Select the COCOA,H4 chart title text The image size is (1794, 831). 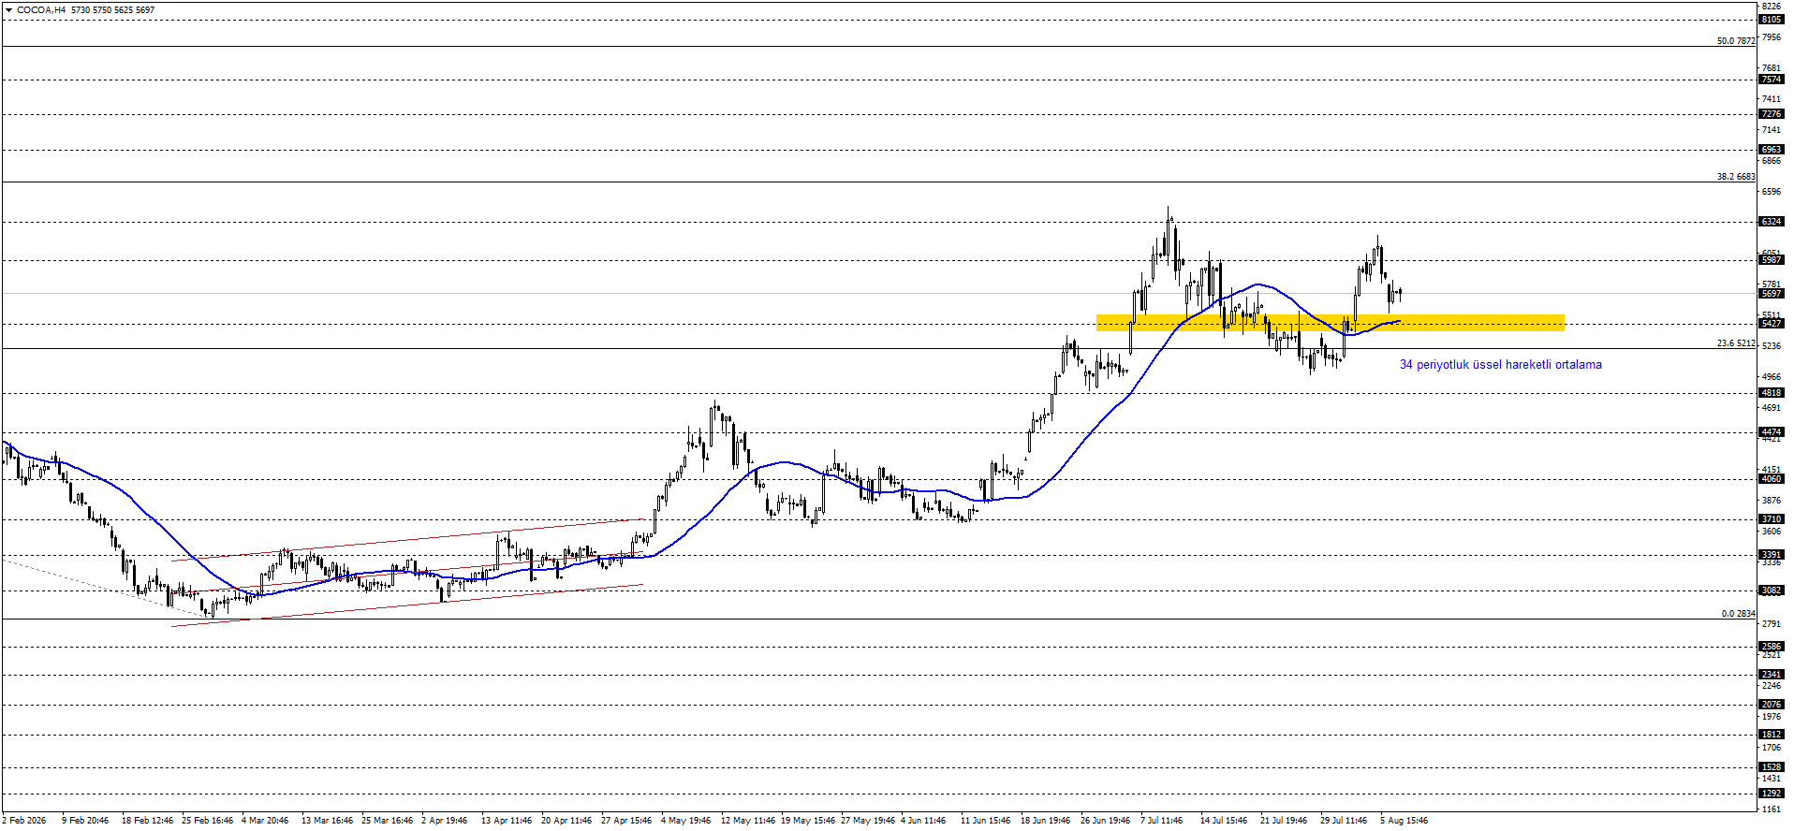(x=41, y=10)
